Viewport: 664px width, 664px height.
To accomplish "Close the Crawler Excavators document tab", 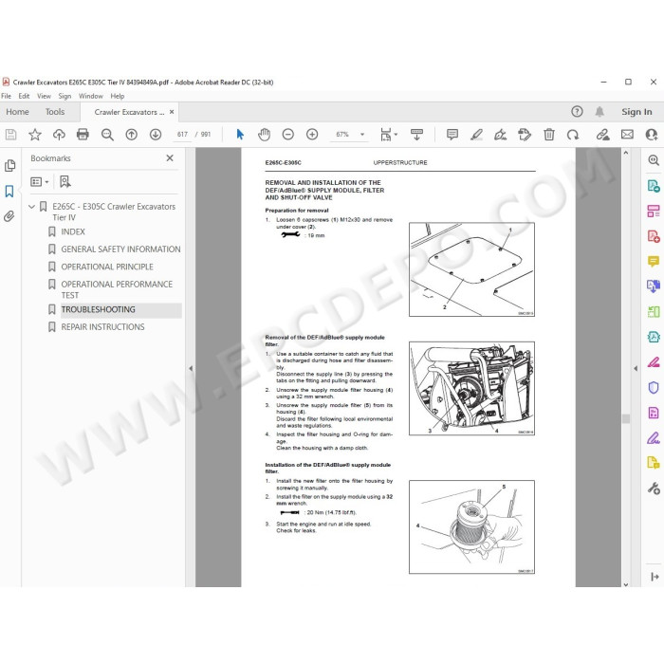I will [x=172, y=112].
